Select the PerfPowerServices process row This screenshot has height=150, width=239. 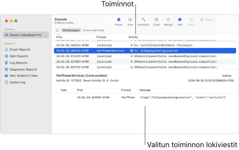[x=145, y=51]
